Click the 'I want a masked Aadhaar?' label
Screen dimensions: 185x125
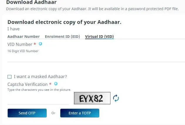(x=40, y=77)
